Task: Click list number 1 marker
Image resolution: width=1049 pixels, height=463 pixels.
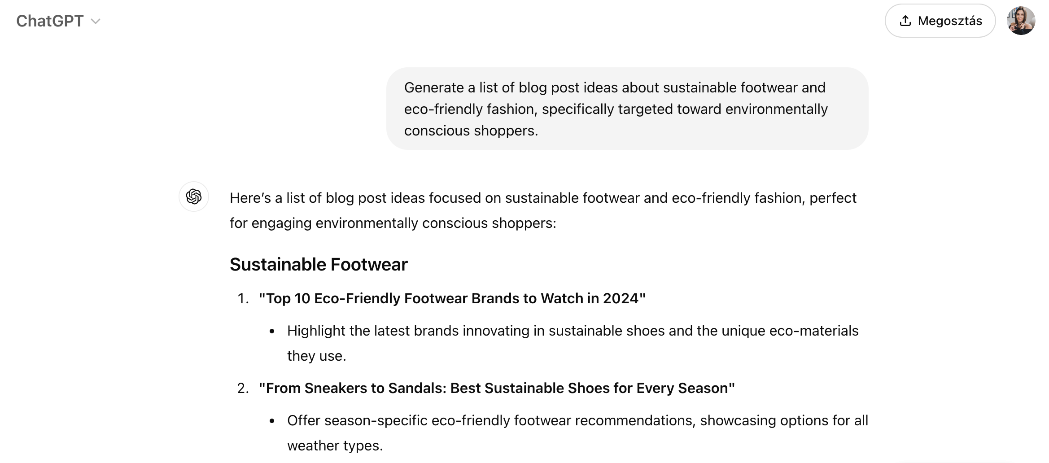Action: tap(243, 298)
